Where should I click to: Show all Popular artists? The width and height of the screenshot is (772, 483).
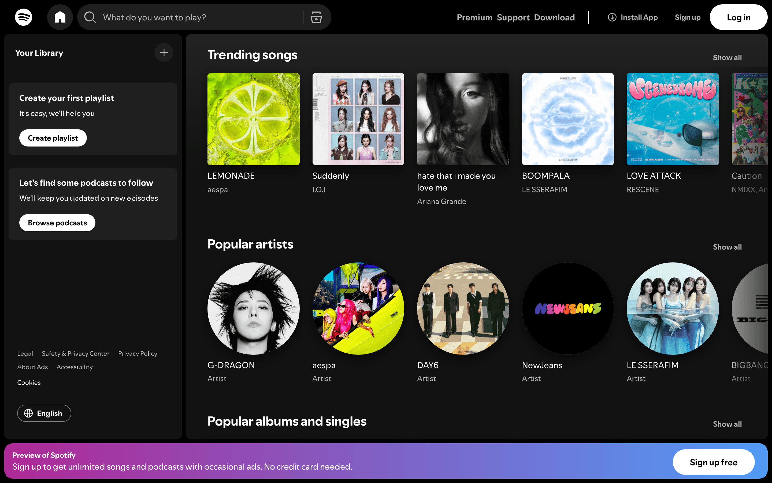[x=727, y=247]
